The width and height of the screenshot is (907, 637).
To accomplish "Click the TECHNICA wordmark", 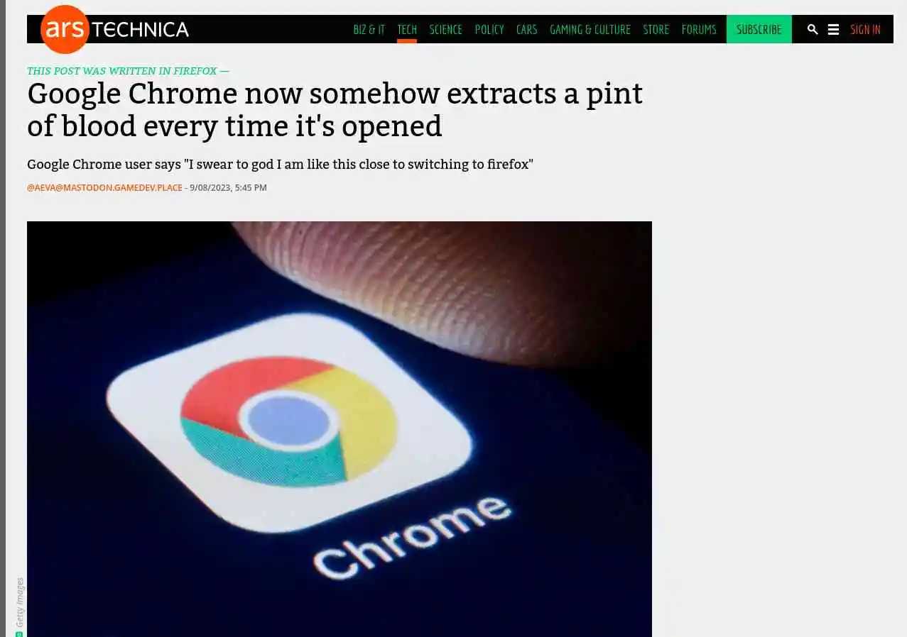I will [x=141, y=29].
